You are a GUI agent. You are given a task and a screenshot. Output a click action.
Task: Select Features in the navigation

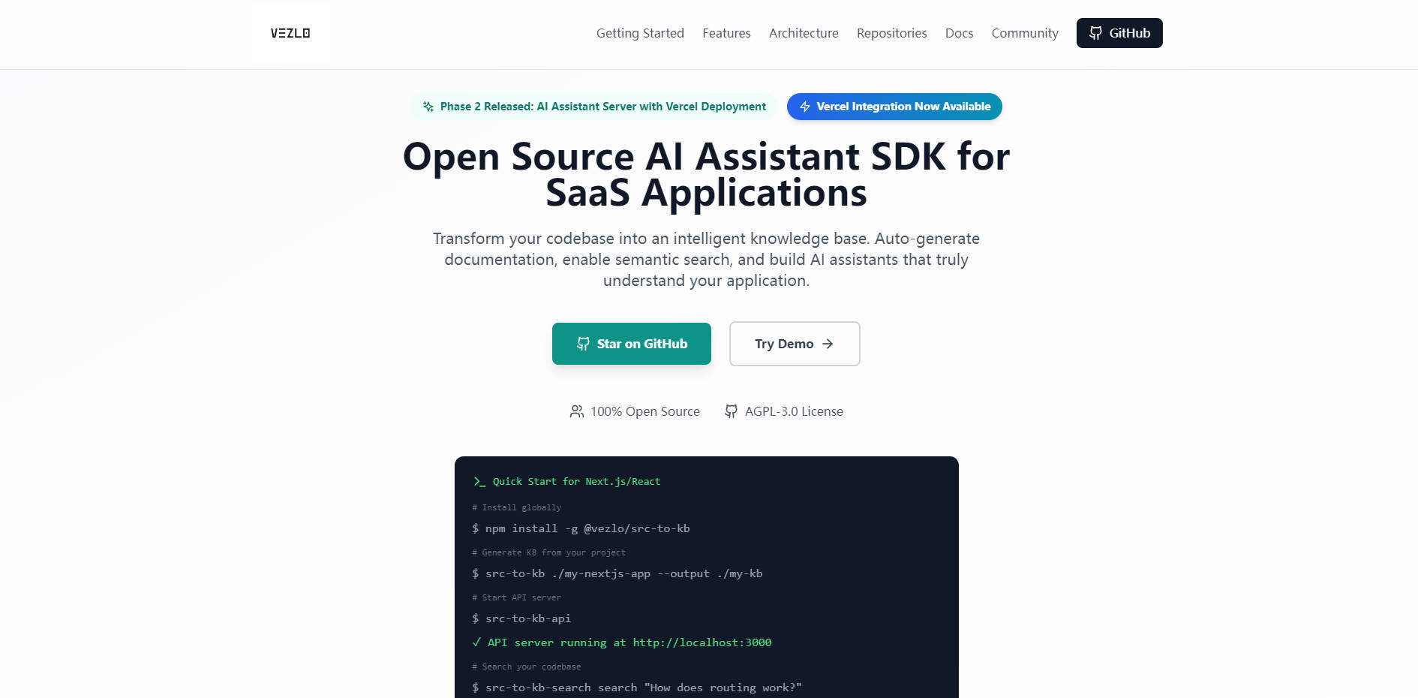point(726,33)
